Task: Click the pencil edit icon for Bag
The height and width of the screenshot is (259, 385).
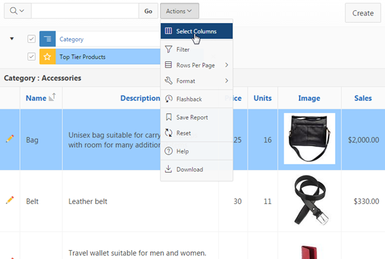Action: pos(10,139)
